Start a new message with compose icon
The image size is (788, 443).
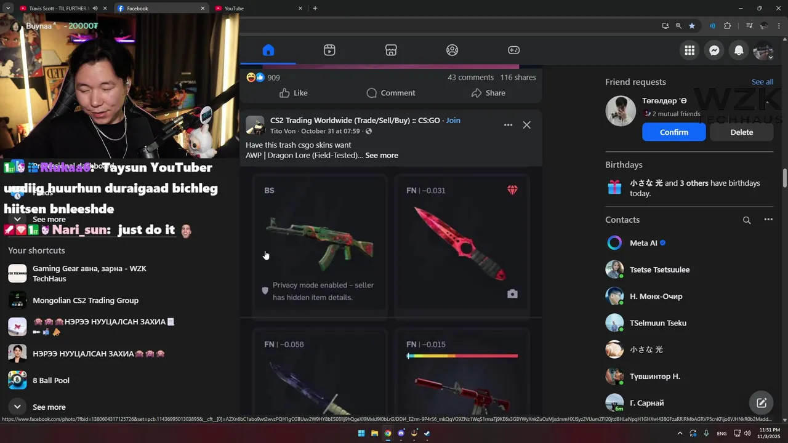(x=762, y=403)
